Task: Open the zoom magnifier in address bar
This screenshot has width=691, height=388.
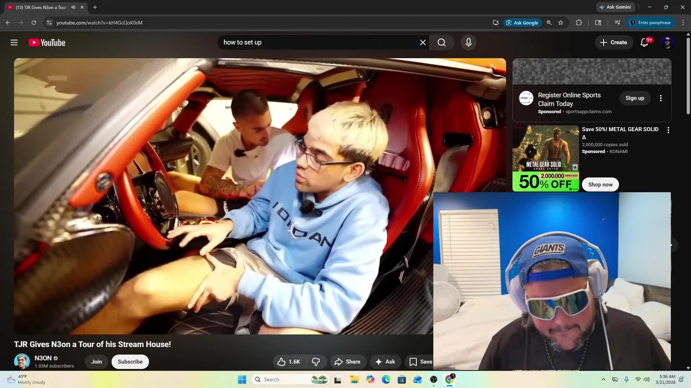Action: pyautogui.click(x=549, y=23)
